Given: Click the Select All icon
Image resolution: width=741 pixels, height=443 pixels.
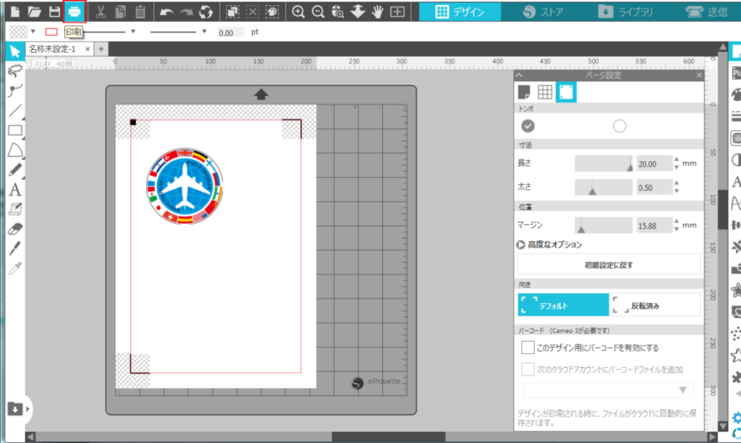Looking at the screenshot, I should (x=232, y=12).
